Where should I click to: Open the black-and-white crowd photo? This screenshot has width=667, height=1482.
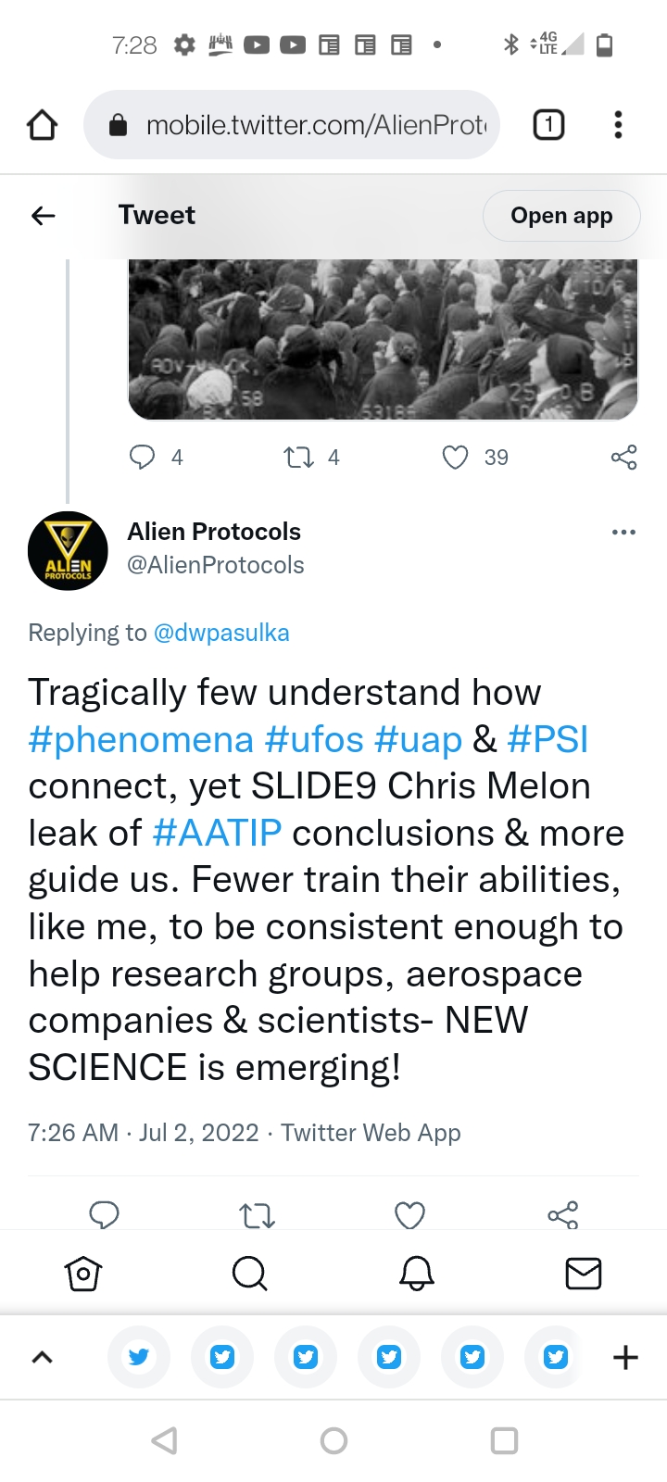(383, 339)
